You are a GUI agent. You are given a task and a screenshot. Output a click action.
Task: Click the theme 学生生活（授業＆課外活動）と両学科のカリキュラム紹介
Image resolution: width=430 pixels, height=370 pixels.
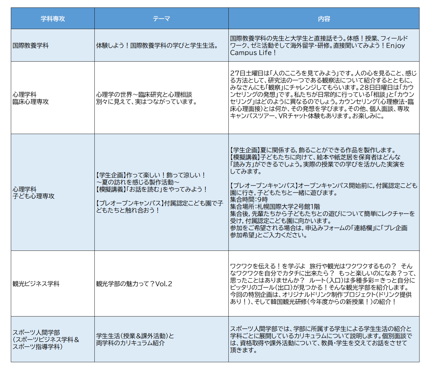tap(161, 339)
